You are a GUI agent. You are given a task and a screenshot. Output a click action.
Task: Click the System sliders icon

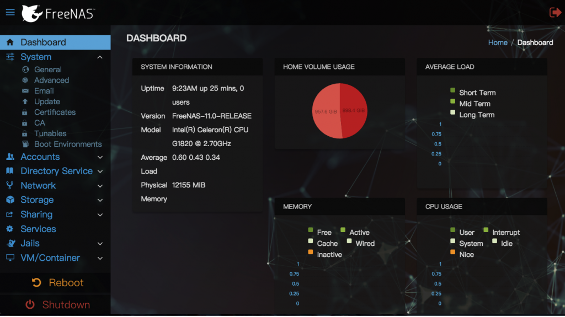[10, 57]
